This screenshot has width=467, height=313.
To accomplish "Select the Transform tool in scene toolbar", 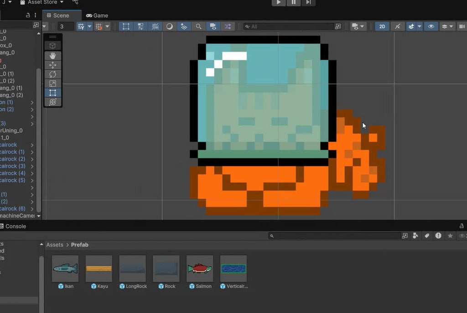I will pyautogui.click(x=53, y=102).
